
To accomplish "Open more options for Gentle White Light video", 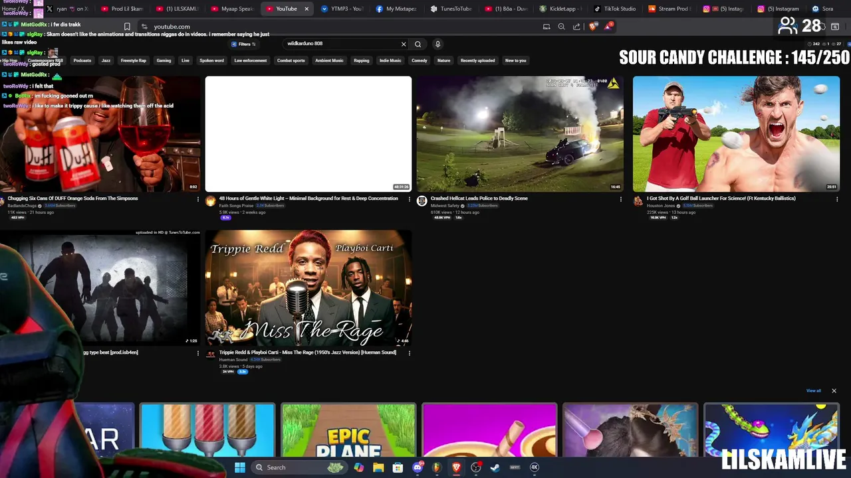I will (x=409, y=199).
